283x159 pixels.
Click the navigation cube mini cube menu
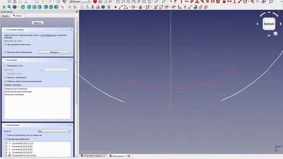275,34
